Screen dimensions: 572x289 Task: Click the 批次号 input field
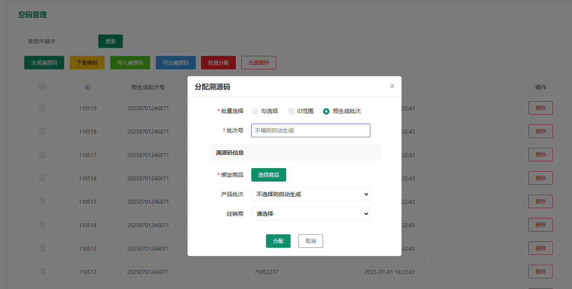coord(310,130)
